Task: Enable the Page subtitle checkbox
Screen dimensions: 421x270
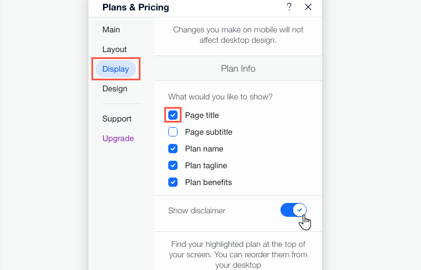Action: tap(173, 132)
